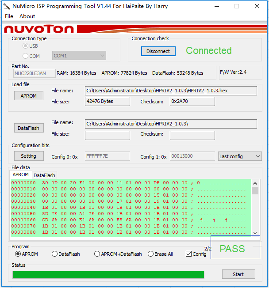Open the File menu

point(9,16)
